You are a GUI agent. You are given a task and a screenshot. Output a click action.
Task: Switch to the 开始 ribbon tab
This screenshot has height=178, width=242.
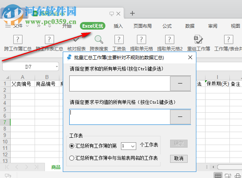[67, 26]
